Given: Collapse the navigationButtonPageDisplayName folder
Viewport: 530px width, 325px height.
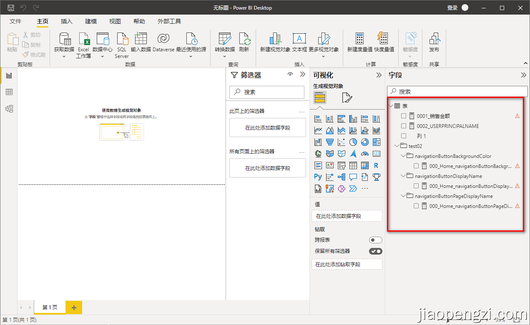Looking at the screenshot, I should tap(403, 196).
